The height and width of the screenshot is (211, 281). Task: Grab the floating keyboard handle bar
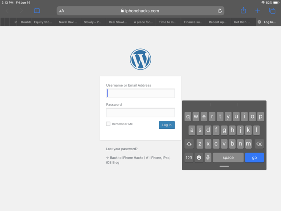tap(224, 167)
